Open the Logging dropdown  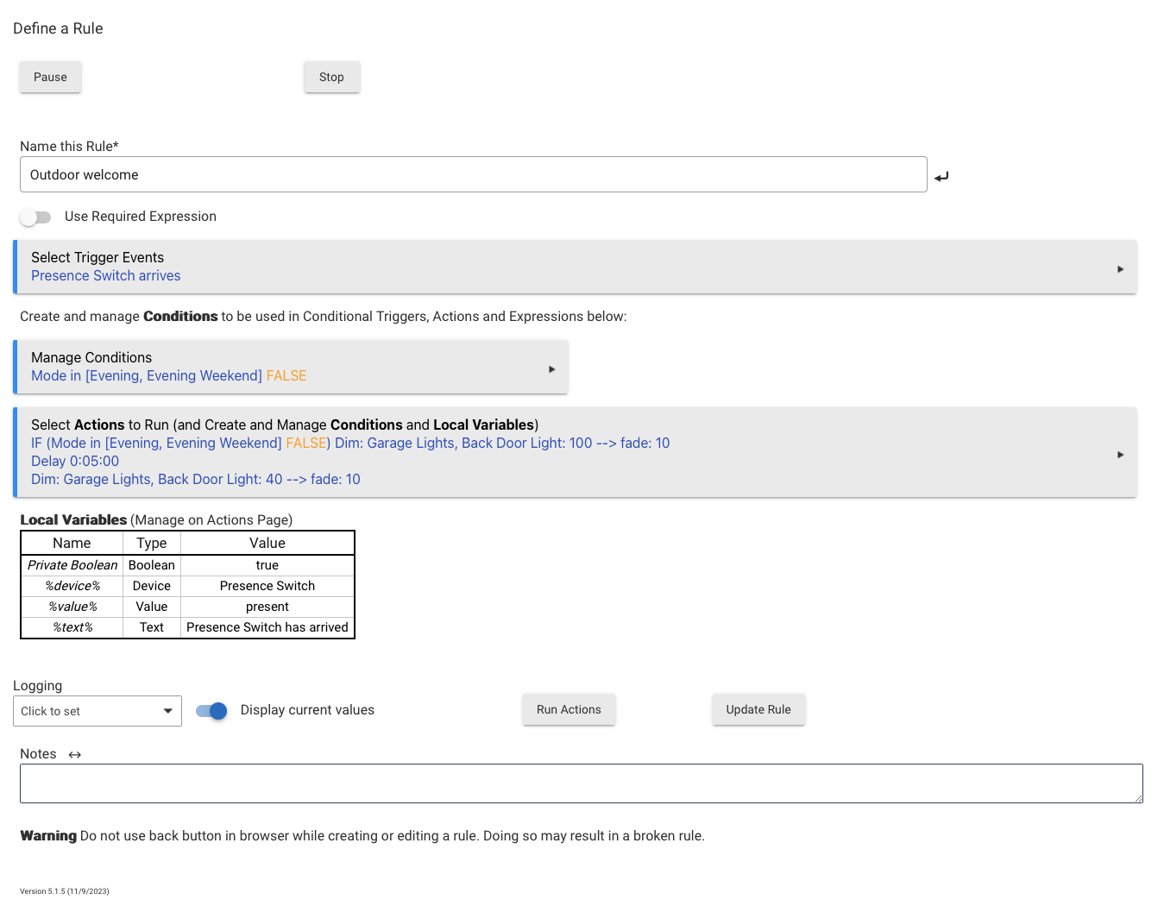point(98,711)
